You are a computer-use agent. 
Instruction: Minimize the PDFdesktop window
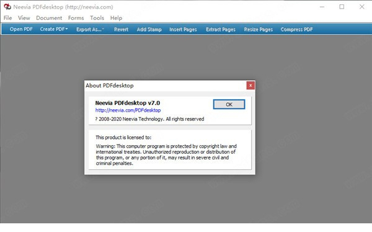pos(322,7)
